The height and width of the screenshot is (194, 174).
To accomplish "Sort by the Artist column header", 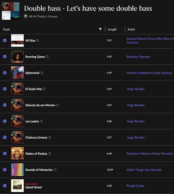I will (131, 29).
